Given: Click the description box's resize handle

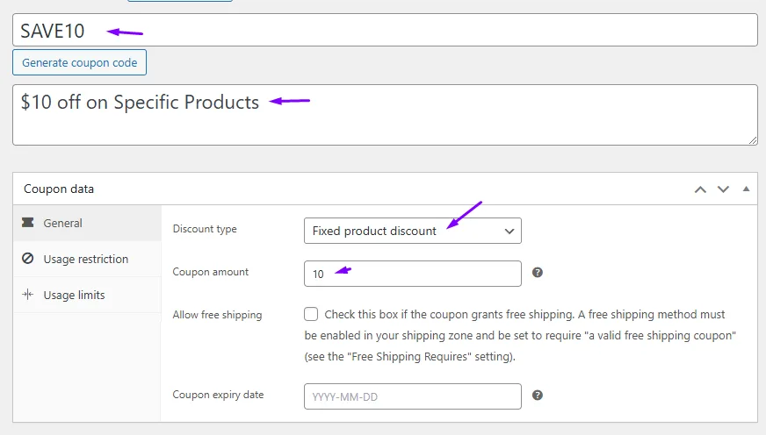Looking at the screenshot, I should [752, 140].
